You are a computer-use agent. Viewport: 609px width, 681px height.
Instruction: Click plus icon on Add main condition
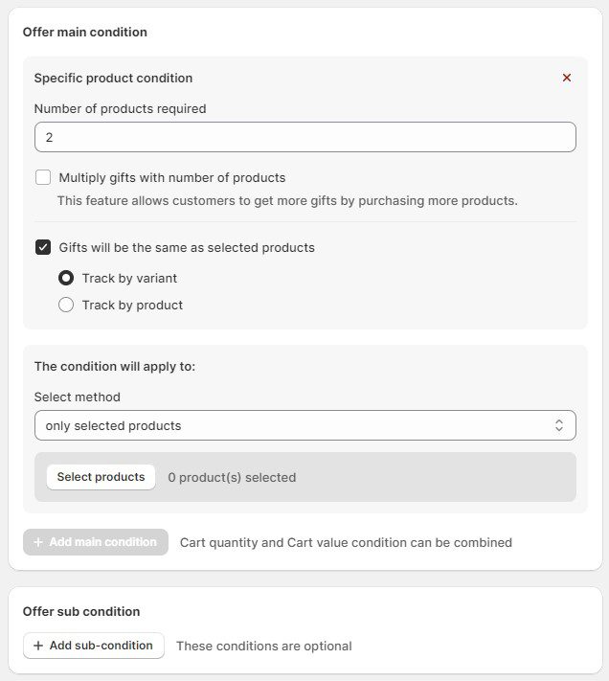(x=38, y=542)
